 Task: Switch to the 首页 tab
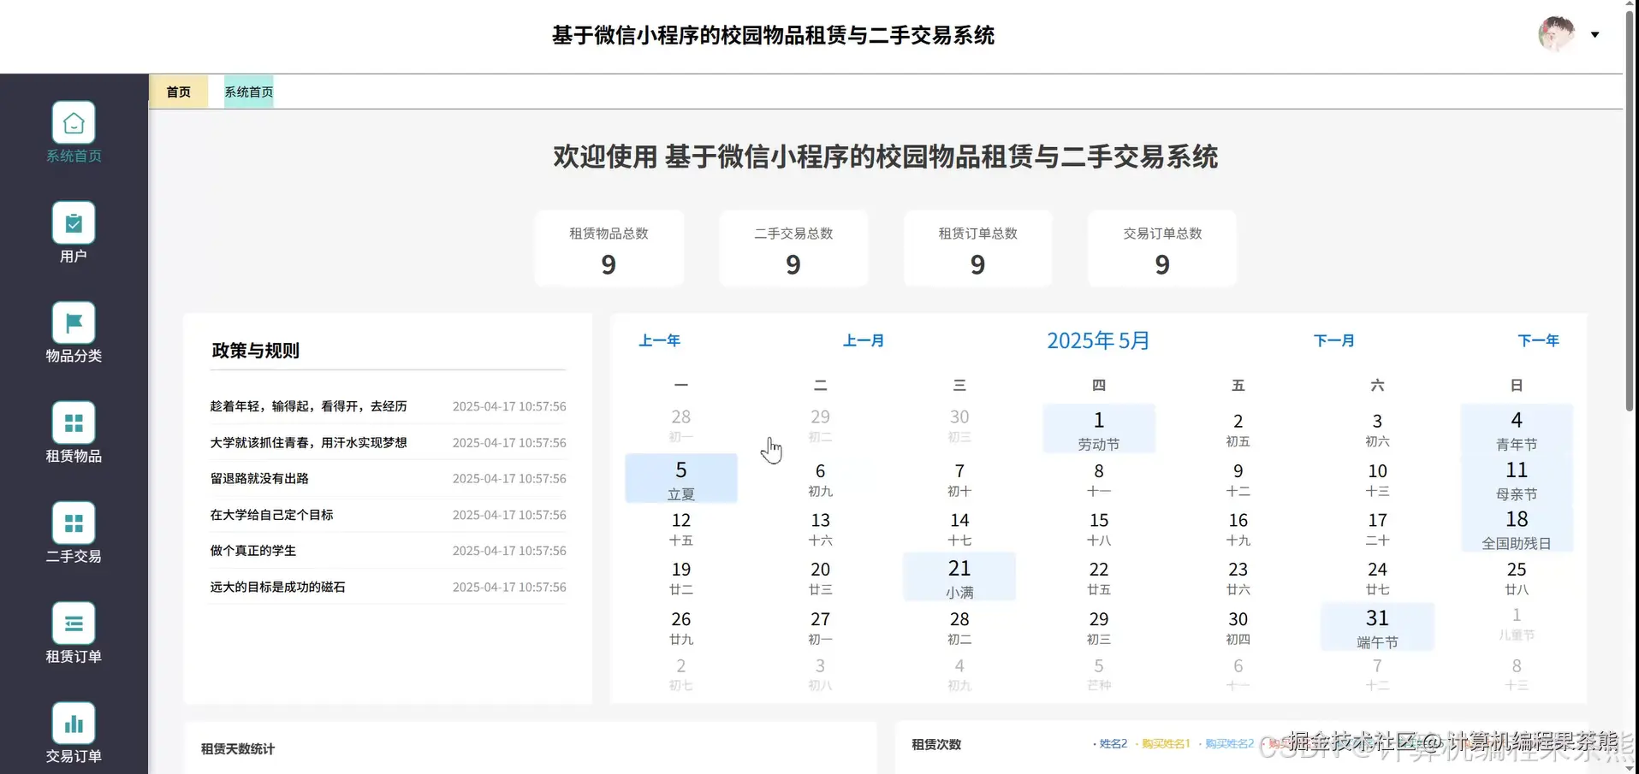pyautogui.click(x=178, y=91)
